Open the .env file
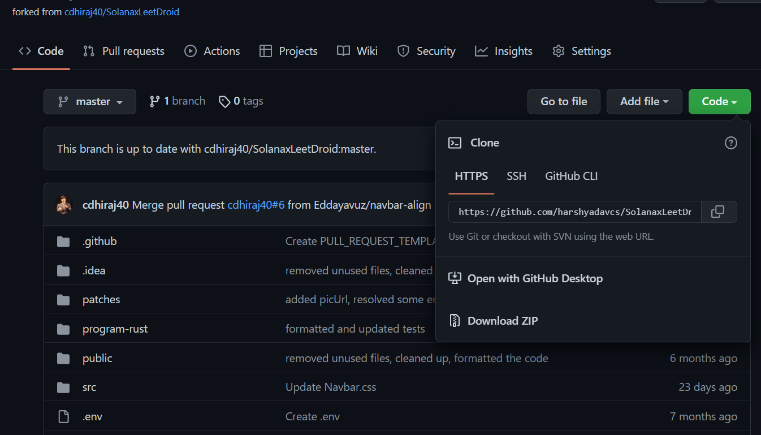Image resolution: width=761 pixels, height=435 pixels. [x=92, y=417]
